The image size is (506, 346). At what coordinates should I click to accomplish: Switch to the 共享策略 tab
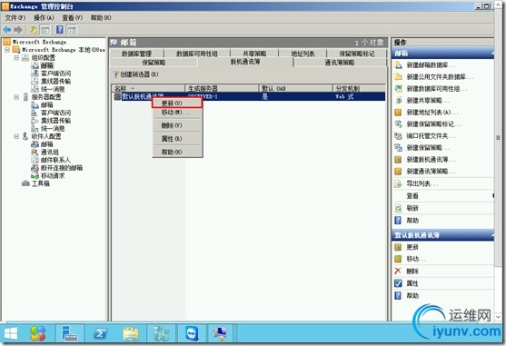click(254, 54)
